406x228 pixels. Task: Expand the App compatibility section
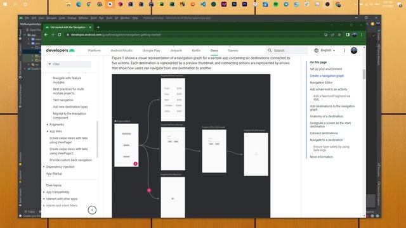(44, 192)
